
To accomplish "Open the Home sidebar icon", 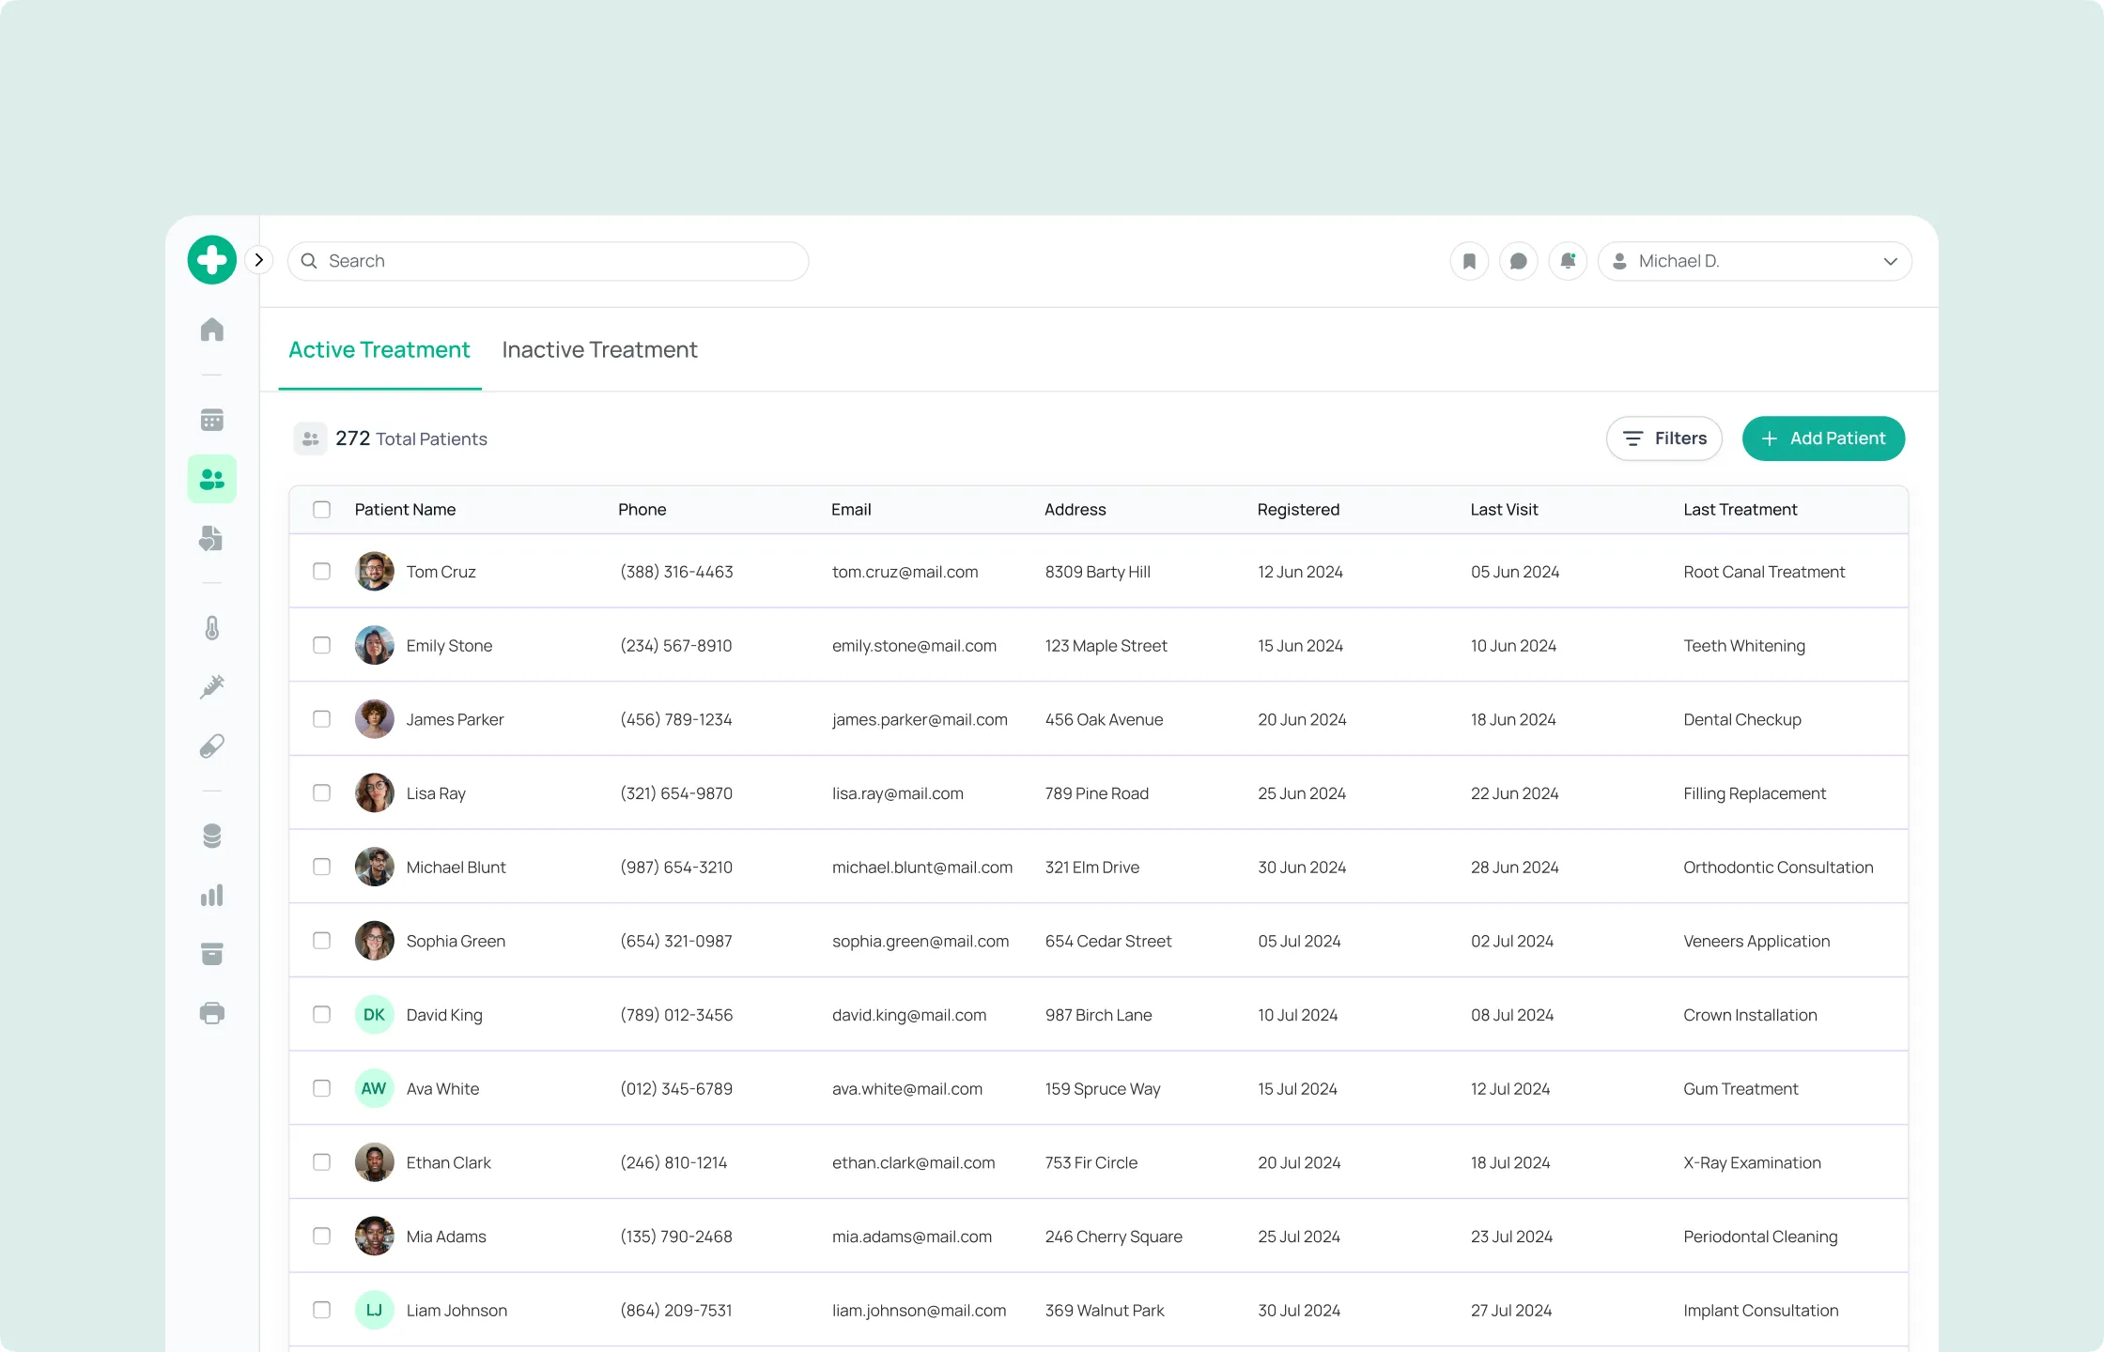I will point(212,330).
